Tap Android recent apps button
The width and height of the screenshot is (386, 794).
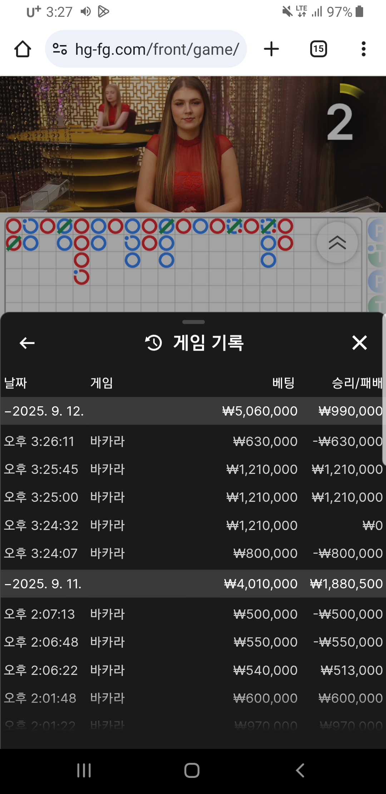(x=84, y=770)
